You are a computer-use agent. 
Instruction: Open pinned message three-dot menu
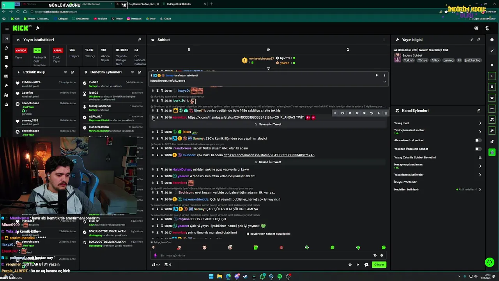[x=384, y=75]
